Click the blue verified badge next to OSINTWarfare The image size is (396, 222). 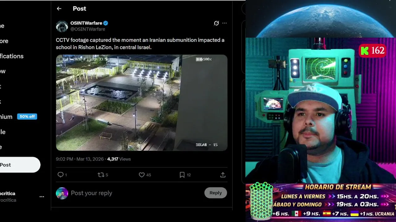(106, 23)
